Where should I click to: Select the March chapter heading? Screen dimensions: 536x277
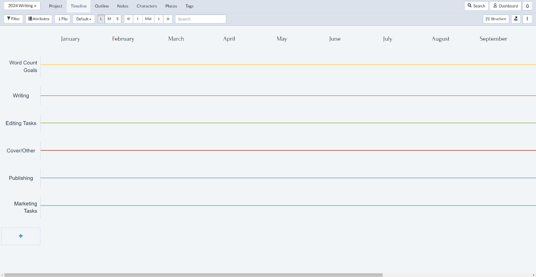click(176, 39)
